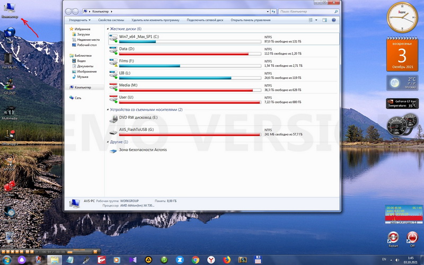Screen dimensions: 424x265
Task: Open the Games desktop icon
Action: [10, 189]
